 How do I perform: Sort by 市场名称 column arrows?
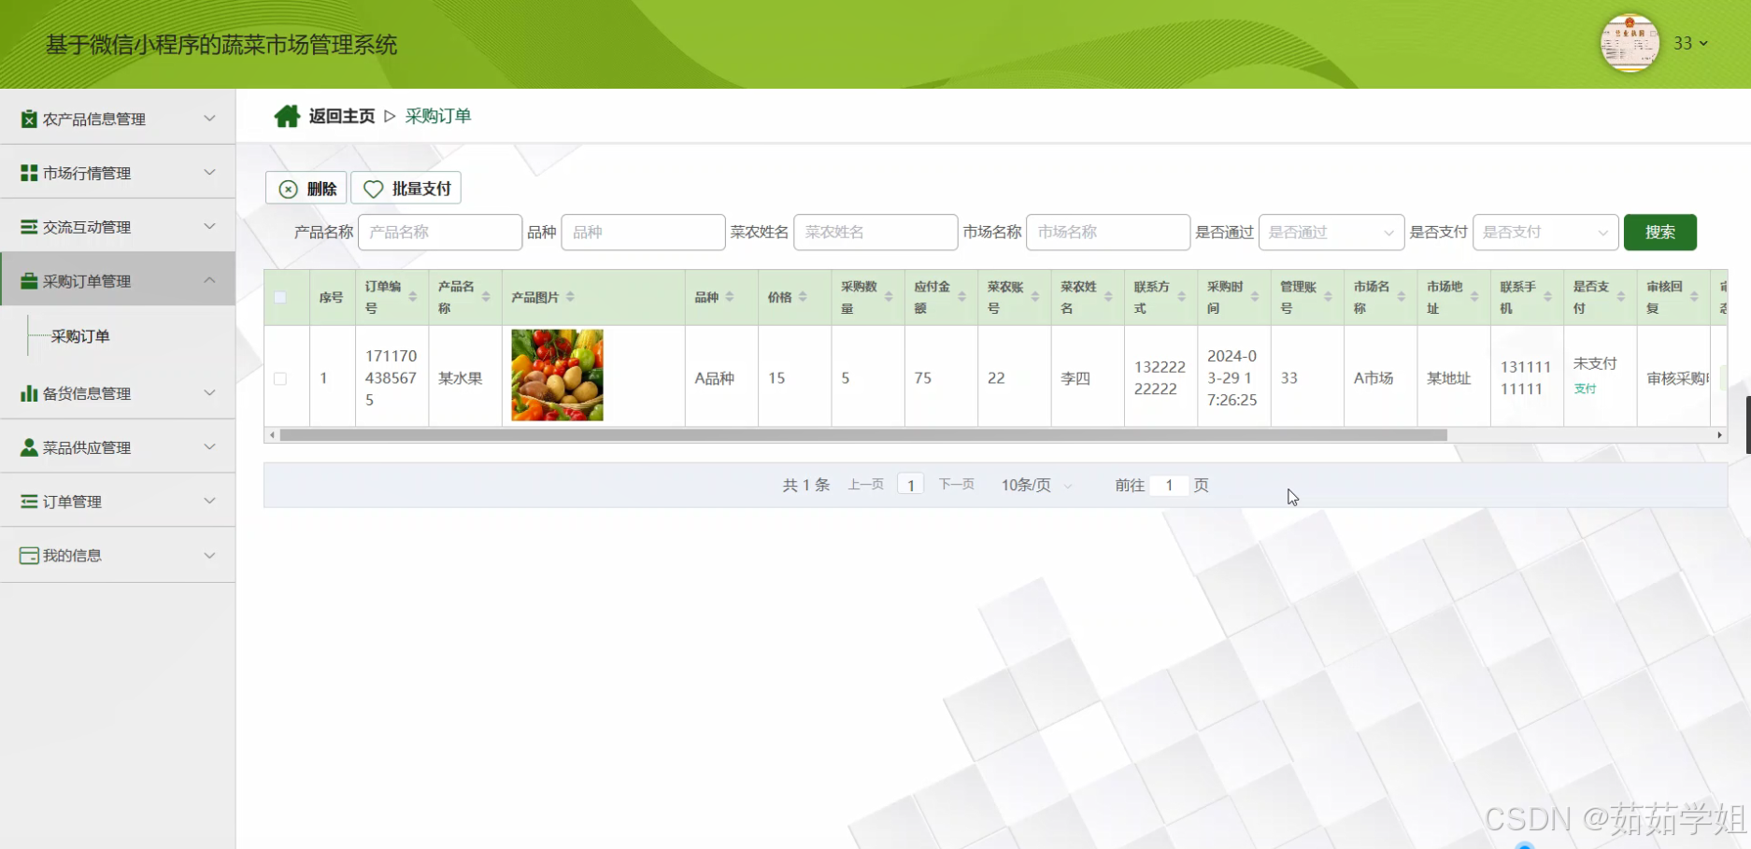(x=1402, y=297)
